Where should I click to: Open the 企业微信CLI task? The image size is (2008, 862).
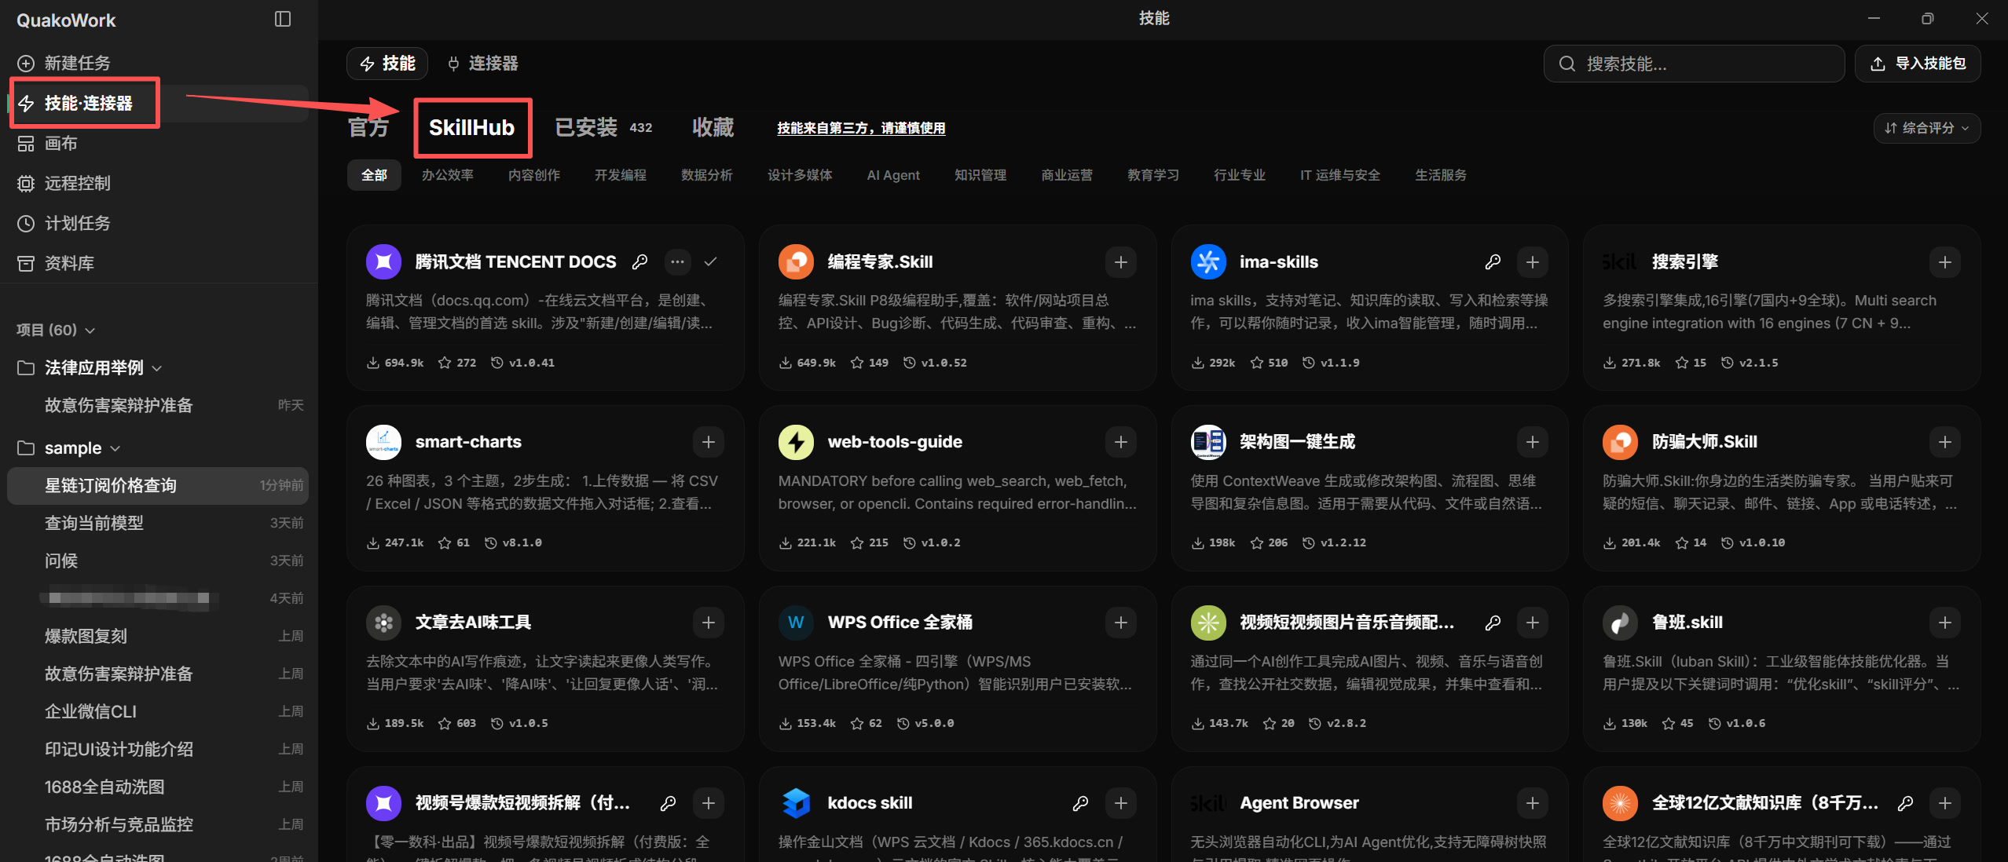tap(157, 712)
